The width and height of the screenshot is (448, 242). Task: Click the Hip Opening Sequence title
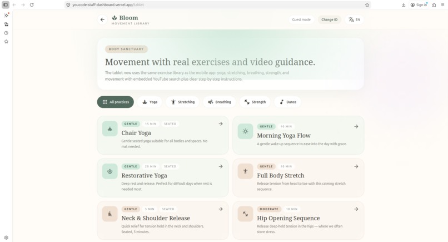[288, 218]
